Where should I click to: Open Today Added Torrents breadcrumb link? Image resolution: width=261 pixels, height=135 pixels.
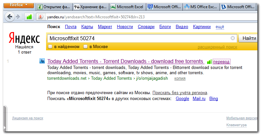click(x=111, y=78)
